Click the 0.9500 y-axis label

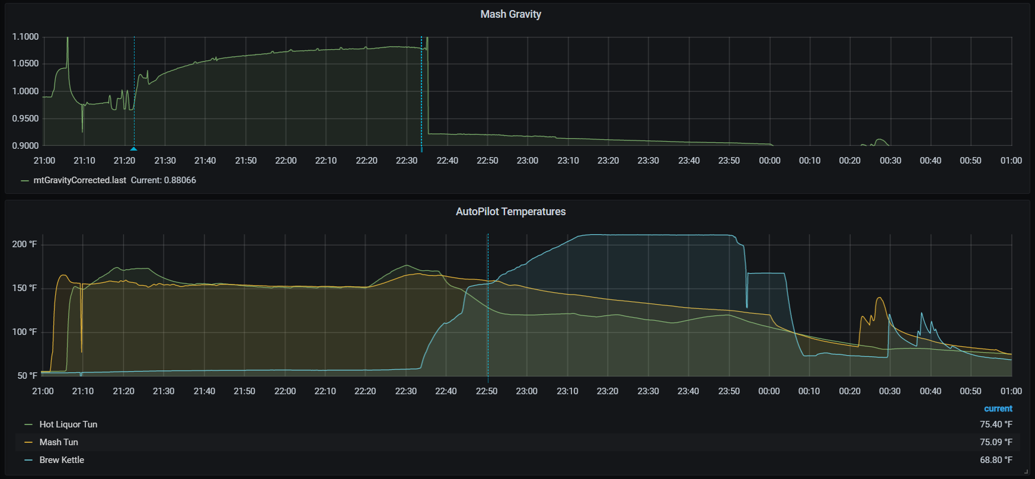tap(25, 119)
